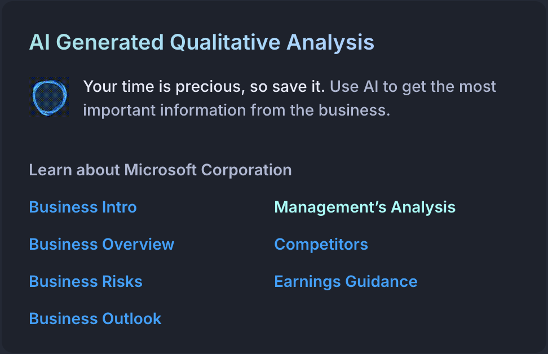Click the 'important information from the business' line
Viewport: 548px width, 354px height.
coord(237,110)
